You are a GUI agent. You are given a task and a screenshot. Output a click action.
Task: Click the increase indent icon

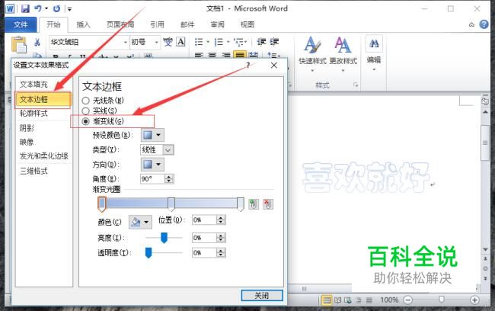point(274,42)
